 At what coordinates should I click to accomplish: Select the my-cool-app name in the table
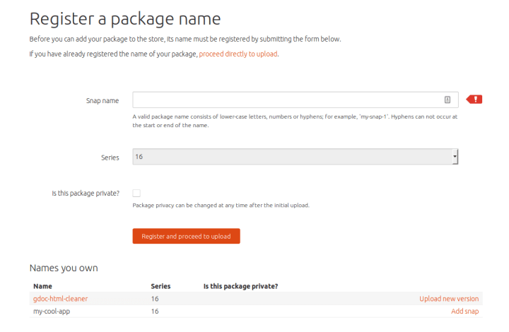(52, 311)
